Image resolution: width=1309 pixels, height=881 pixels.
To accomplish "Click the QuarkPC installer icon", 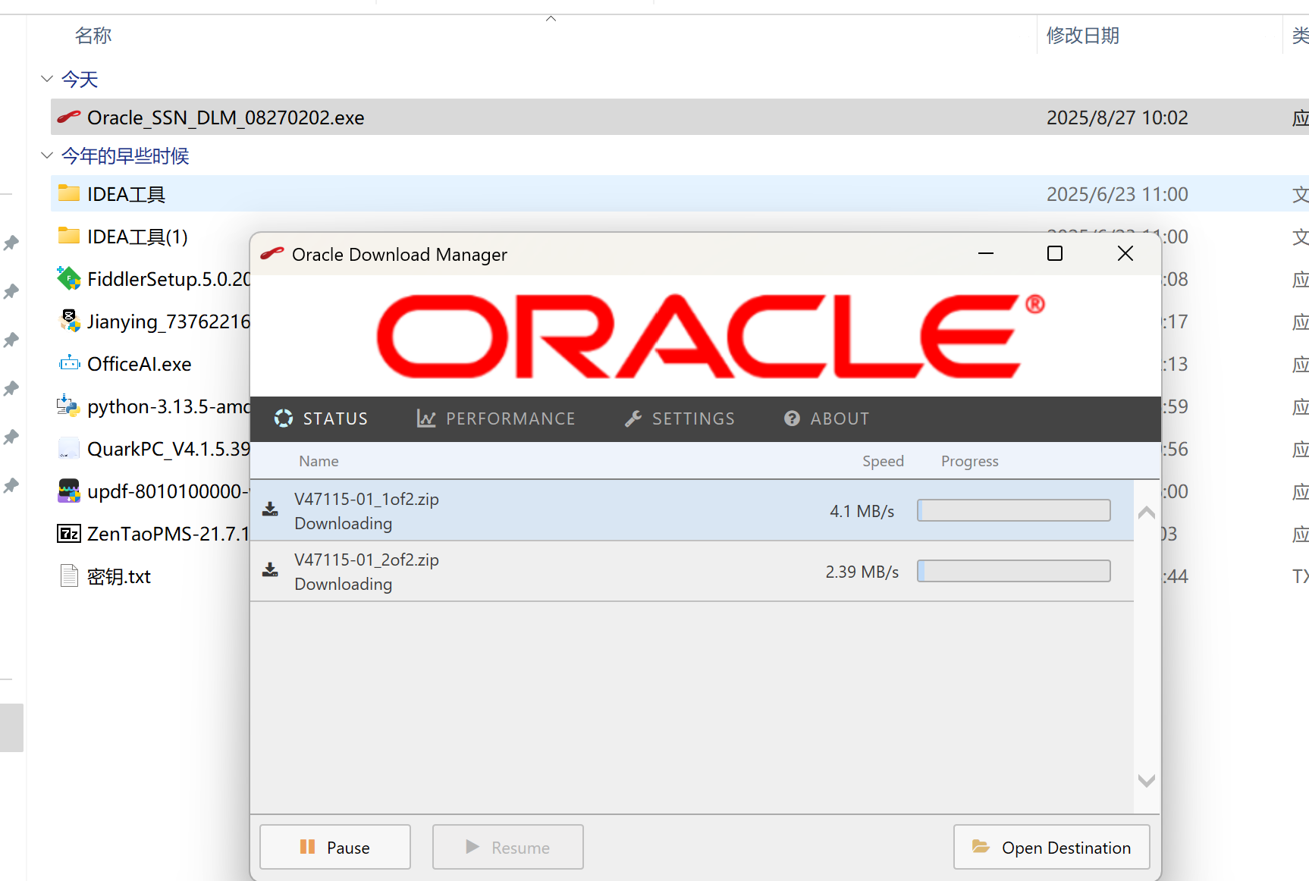I will point(69,448).
